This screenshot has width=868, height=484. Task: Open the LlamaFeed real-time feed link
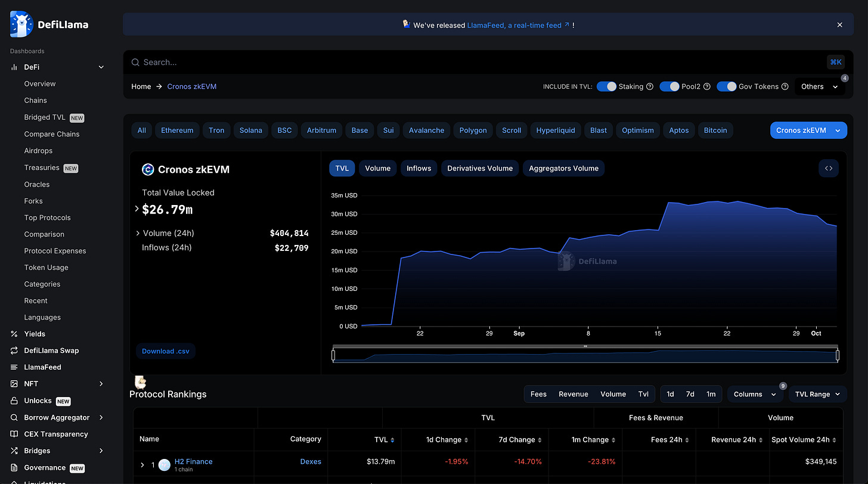click(x=519, y=25)
